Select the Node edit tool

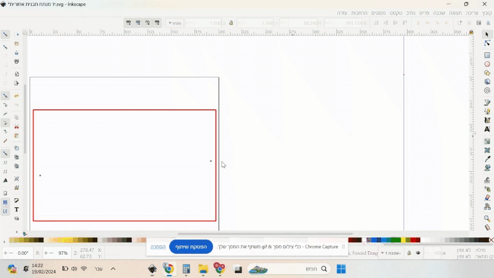[487, 43]
